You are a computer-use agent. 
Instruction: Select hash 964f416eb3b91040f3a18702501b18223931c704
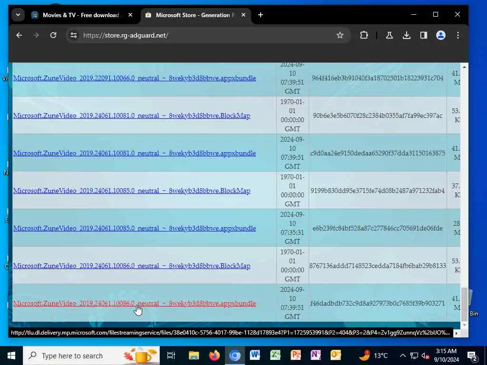pyautogui.click(x=378, y=78)
